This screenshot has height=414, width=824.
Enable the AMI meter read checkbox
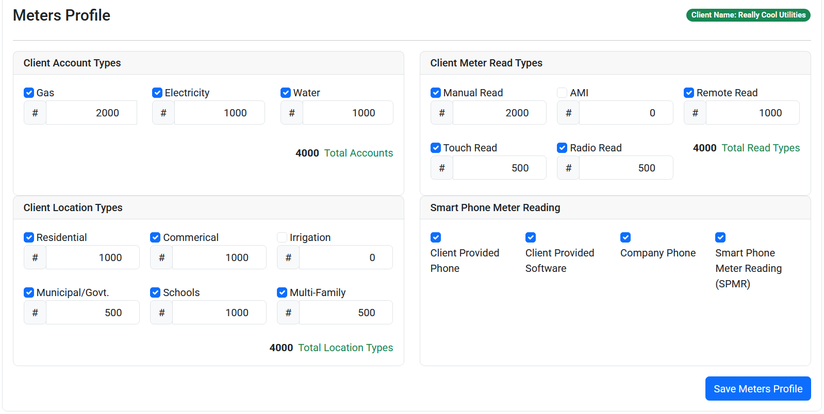[562, 93]
